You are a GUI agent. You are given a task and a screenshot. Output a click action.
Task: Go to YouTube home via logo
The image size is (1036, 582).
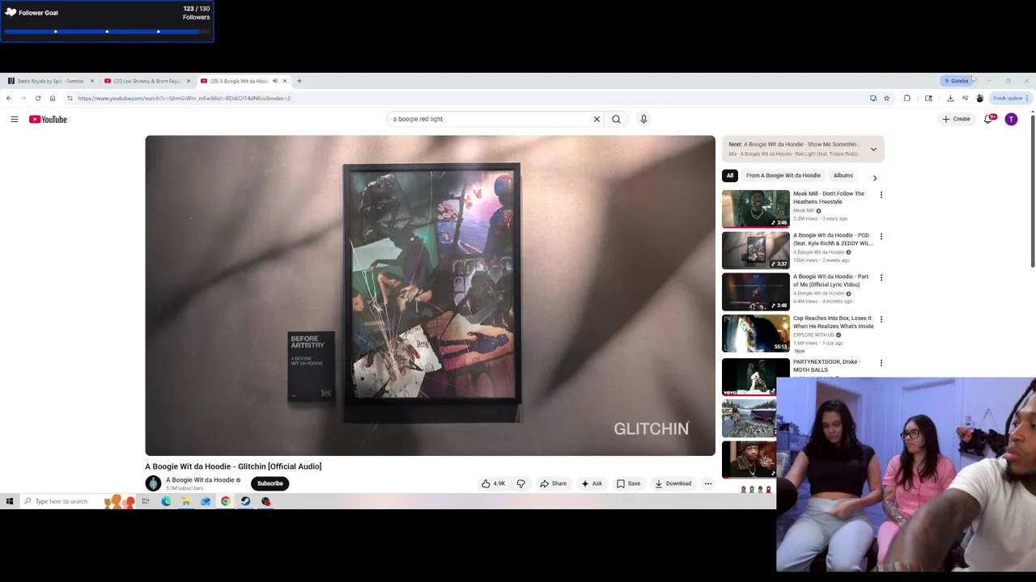[48, 119]
